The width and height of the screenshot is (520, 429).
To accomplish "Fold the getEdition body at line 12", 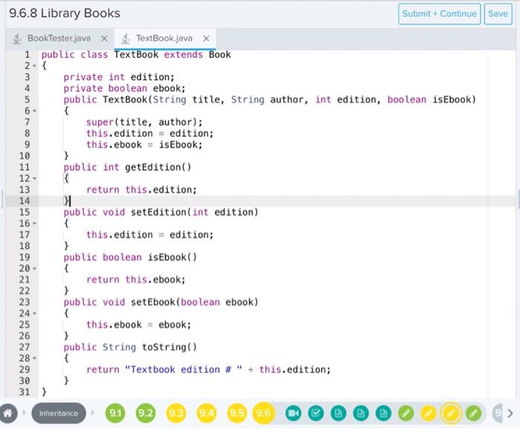I will (x=34, y=179).
